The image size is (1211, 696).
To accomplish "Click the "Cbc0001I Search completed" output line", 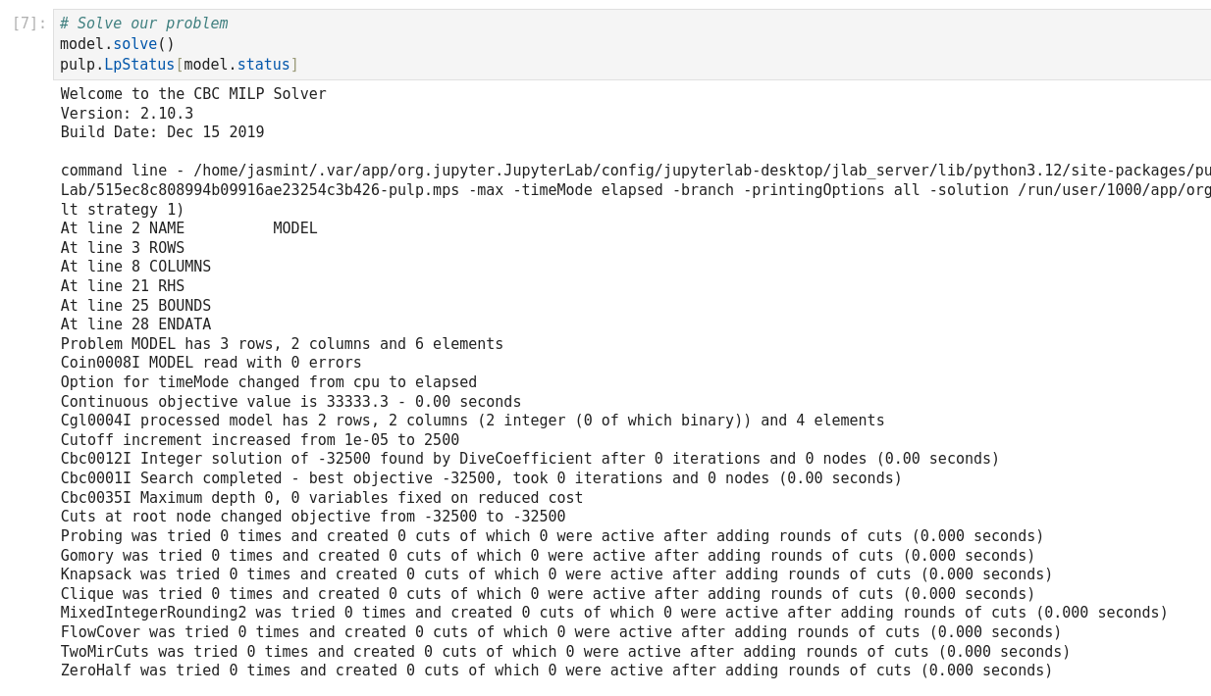I will tap(481, 478).
